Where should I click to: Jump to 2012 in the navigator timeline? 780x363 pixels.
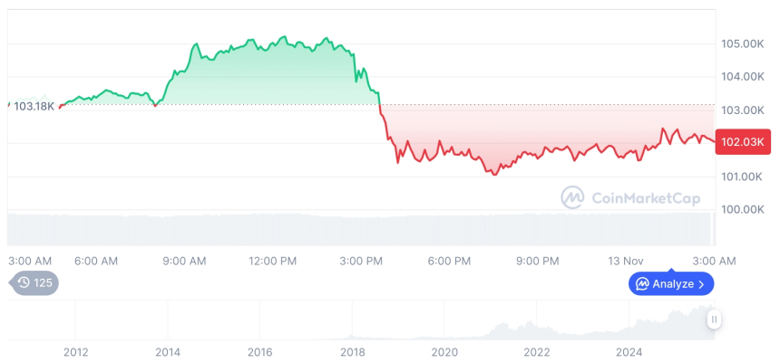(75, 351)
